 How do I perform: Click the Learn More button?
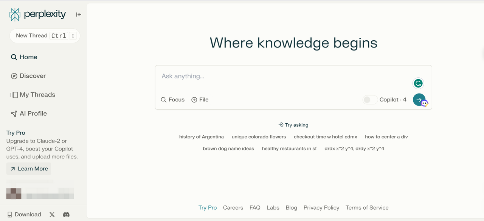click(x=29, y=169)
